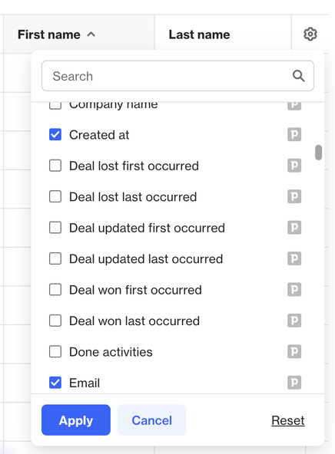
Task: Enable Deal lost last occurred checkbox
Action: [x=55, y=196]
